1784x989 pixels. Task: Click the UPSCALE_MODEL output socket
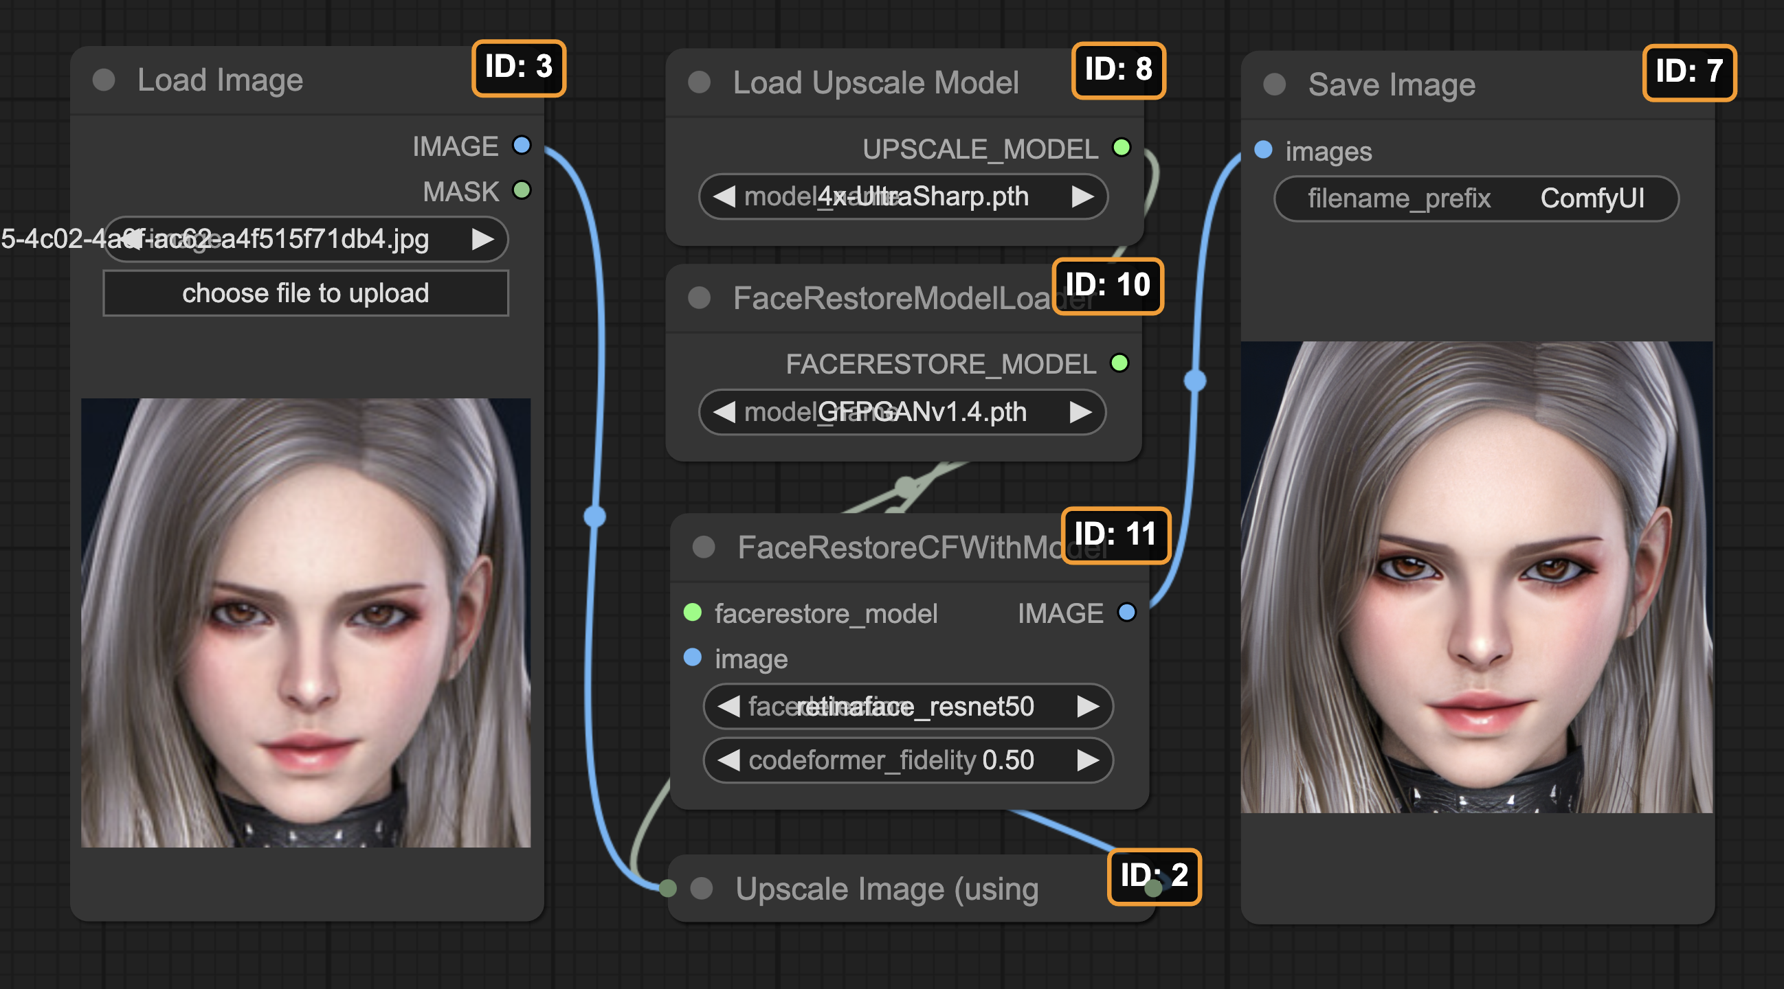click(1122, 148)
